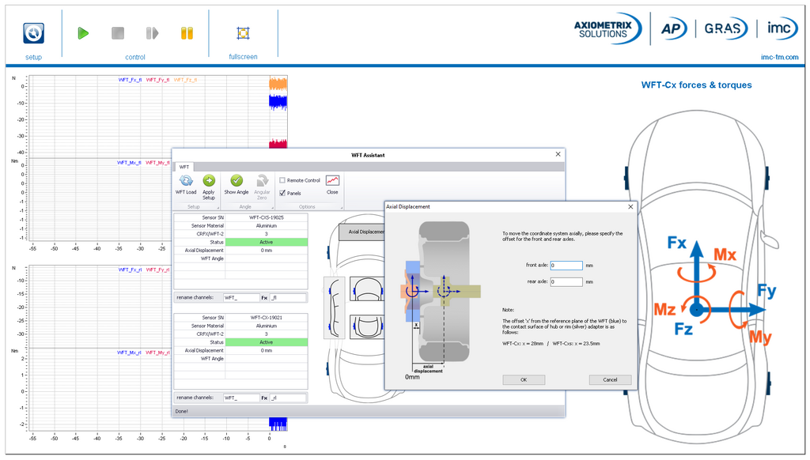Click the imc logo
The image size is (810, 460).
click(782, 28)
